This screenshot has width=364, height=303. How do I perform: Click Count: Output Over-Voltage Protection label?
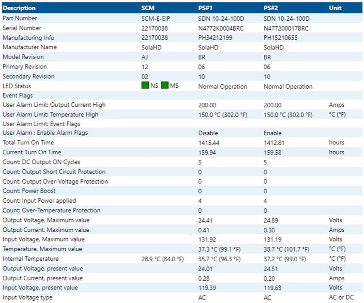click(x=55, y=182)
